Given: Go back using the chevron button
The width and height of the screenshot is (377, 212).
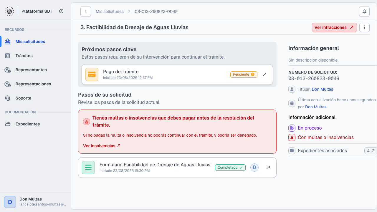Looking at the screenshot, I should (x=86, y=11).
